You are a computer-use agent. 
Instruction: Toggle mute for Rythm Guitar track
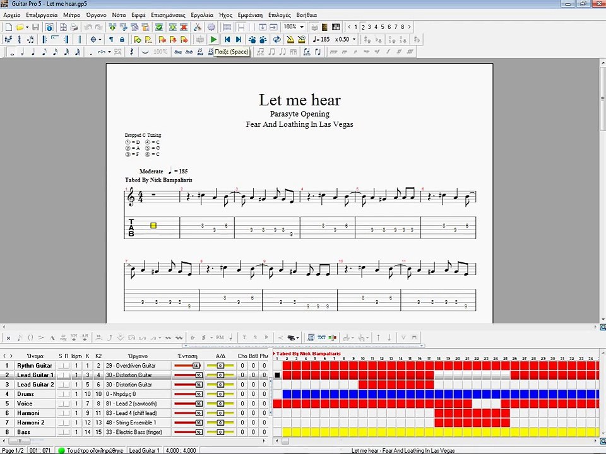pyautogui.click(x=67, y=366)
